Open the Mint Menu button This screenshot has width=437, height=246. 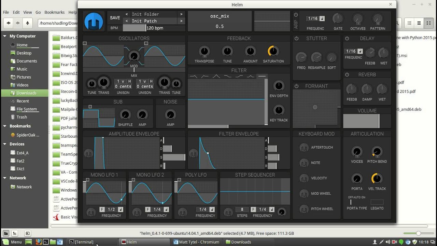pyautogui.click(x=13, y=242)
